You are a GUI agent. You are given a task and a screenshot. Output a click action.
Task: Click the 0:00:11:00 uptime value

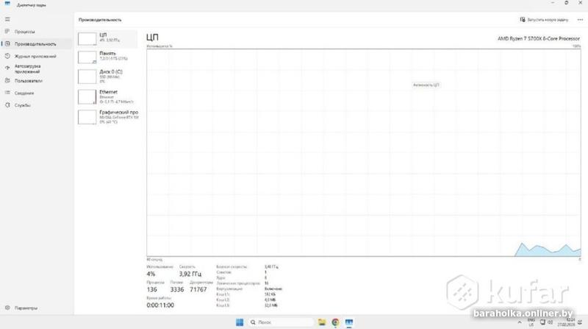160,305
